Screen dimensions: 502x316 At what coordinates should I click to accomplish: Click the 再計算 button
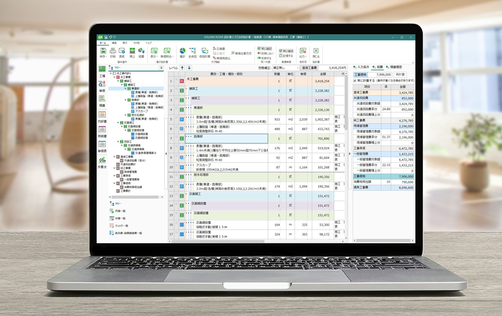tap(400, 74)
